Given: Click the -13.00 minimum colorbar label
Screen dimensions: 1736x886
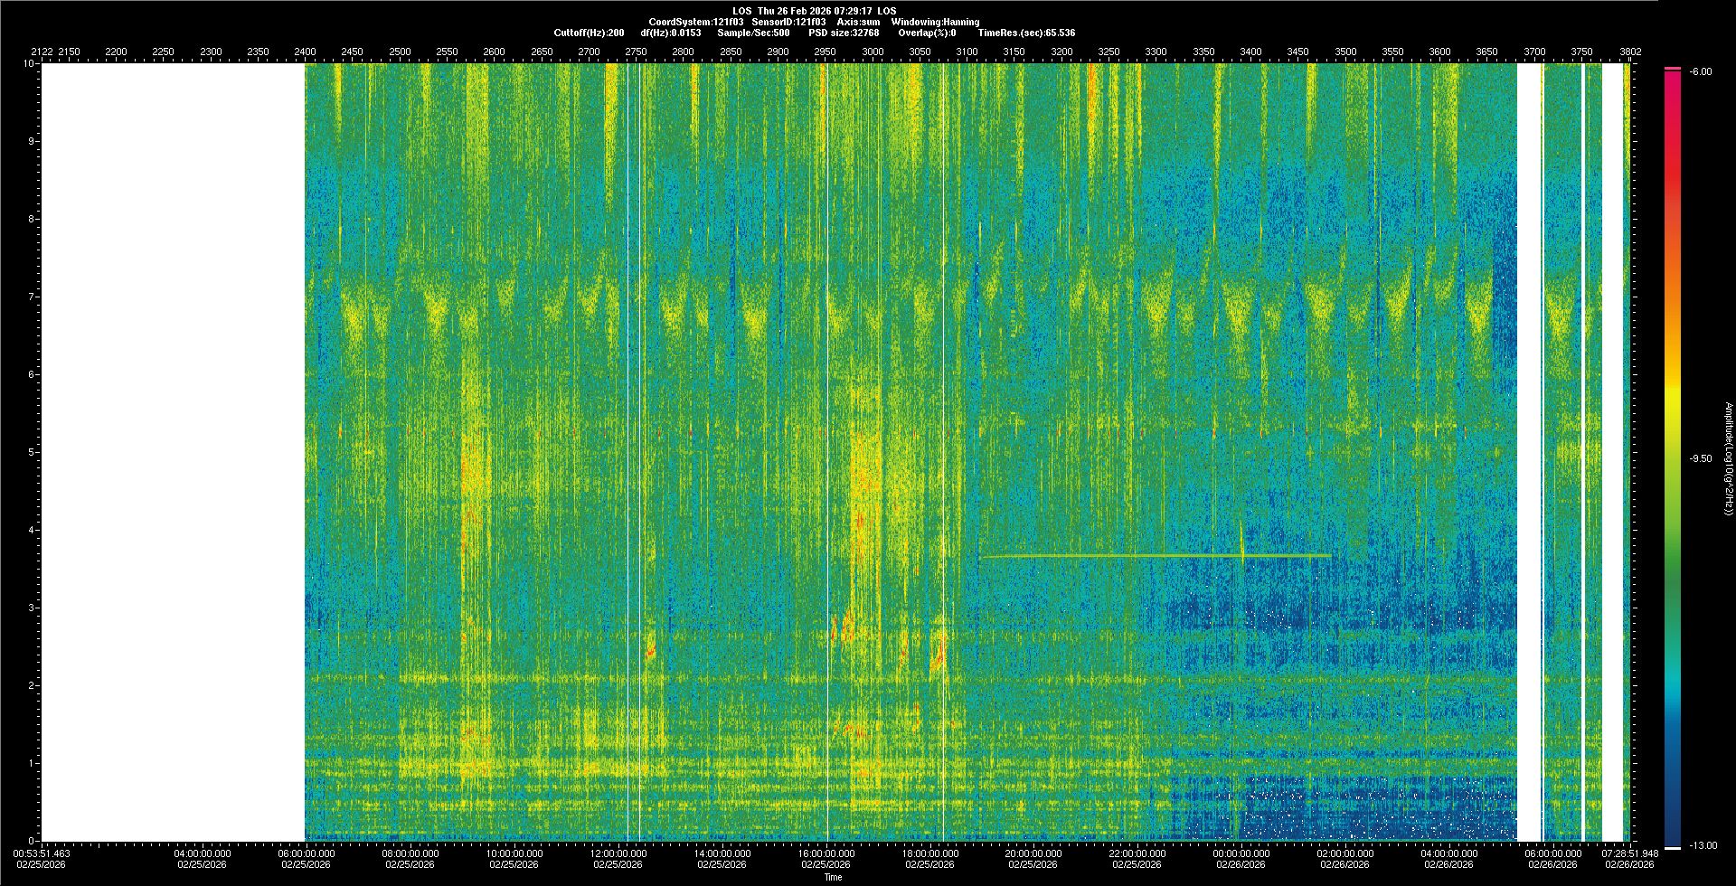Looking at the screenshot, I should point(1701,845).
